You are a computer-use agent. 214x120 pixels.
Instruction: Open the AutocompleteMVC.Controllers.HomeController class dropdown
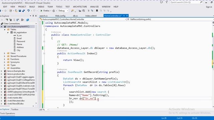83,19
